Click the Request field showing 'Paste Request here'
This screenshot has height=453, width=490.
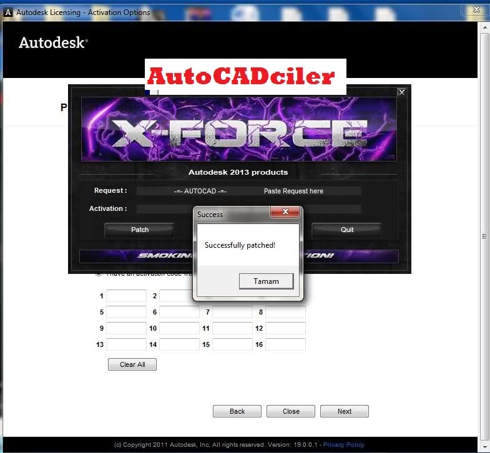pos(249,191)
